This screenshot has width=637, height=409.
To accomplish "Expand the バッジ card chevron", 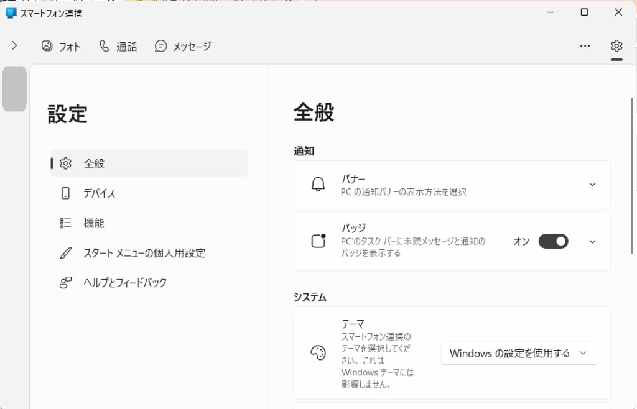I will (x=592, y=241).
